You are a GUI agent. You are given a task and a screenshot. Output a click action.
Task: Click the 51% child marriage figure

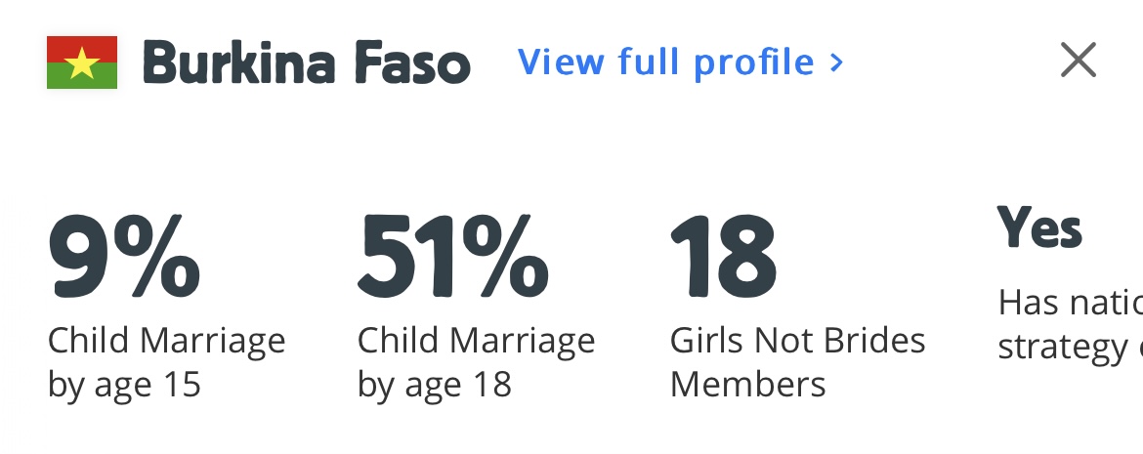tap(453, 256)
